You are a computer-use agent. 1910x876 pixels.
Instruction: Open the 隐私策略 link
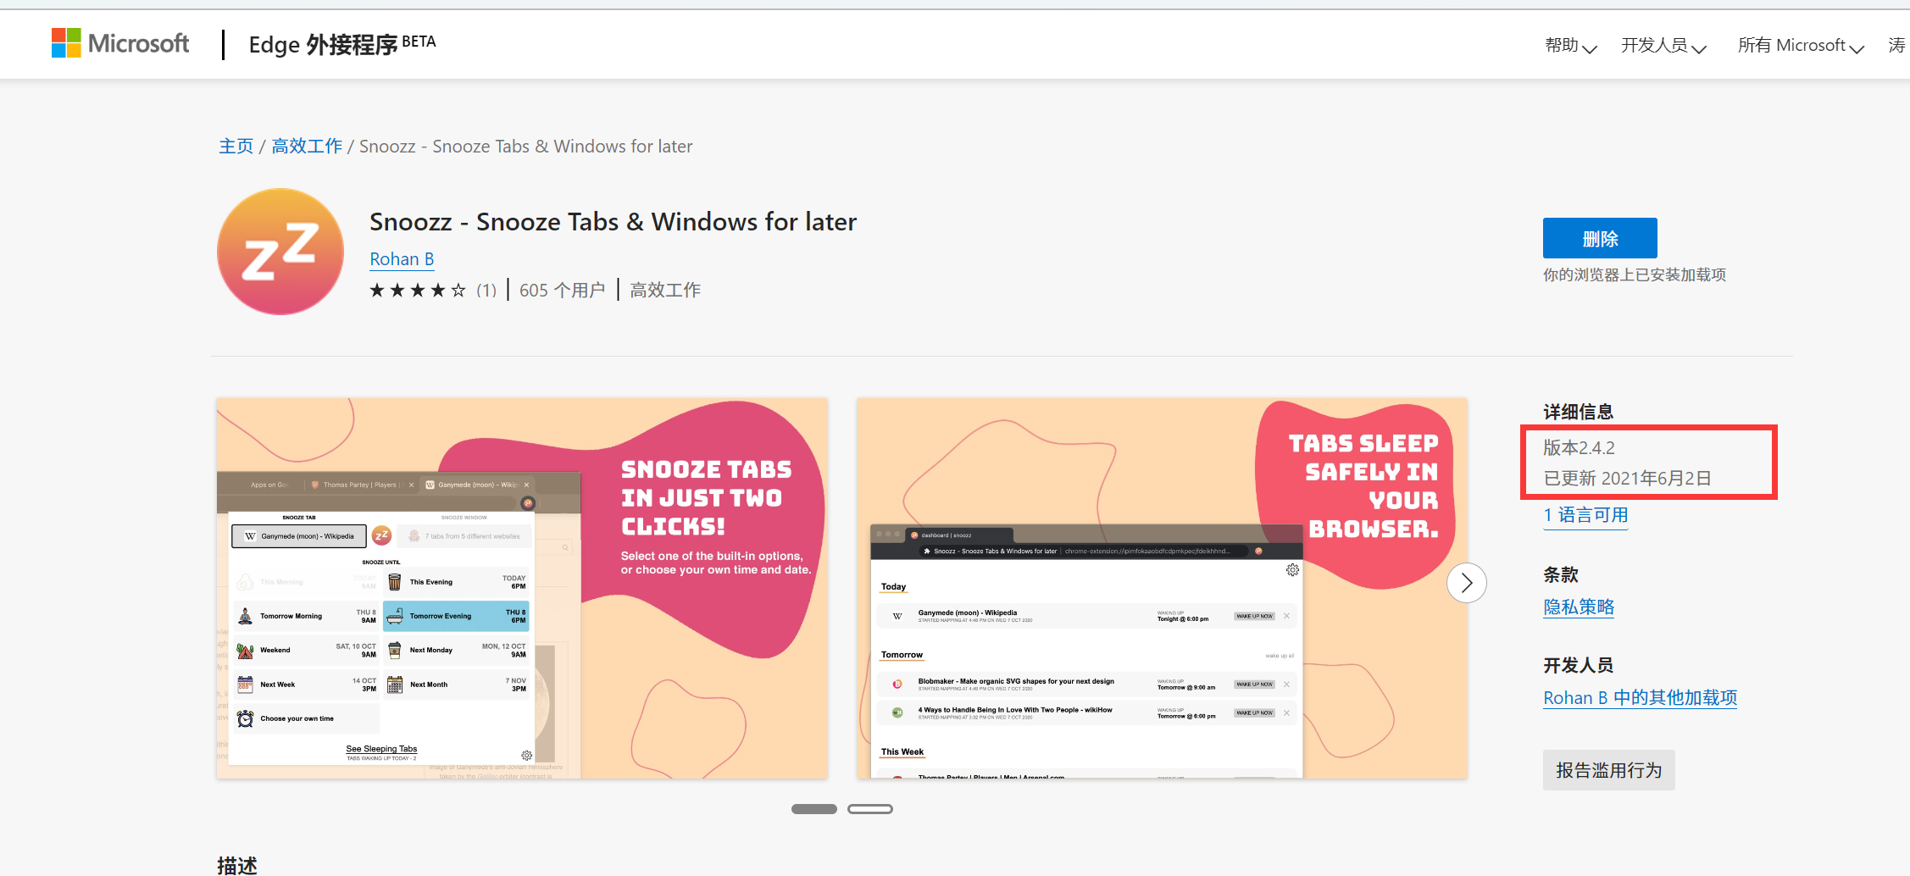point(1579,607)
